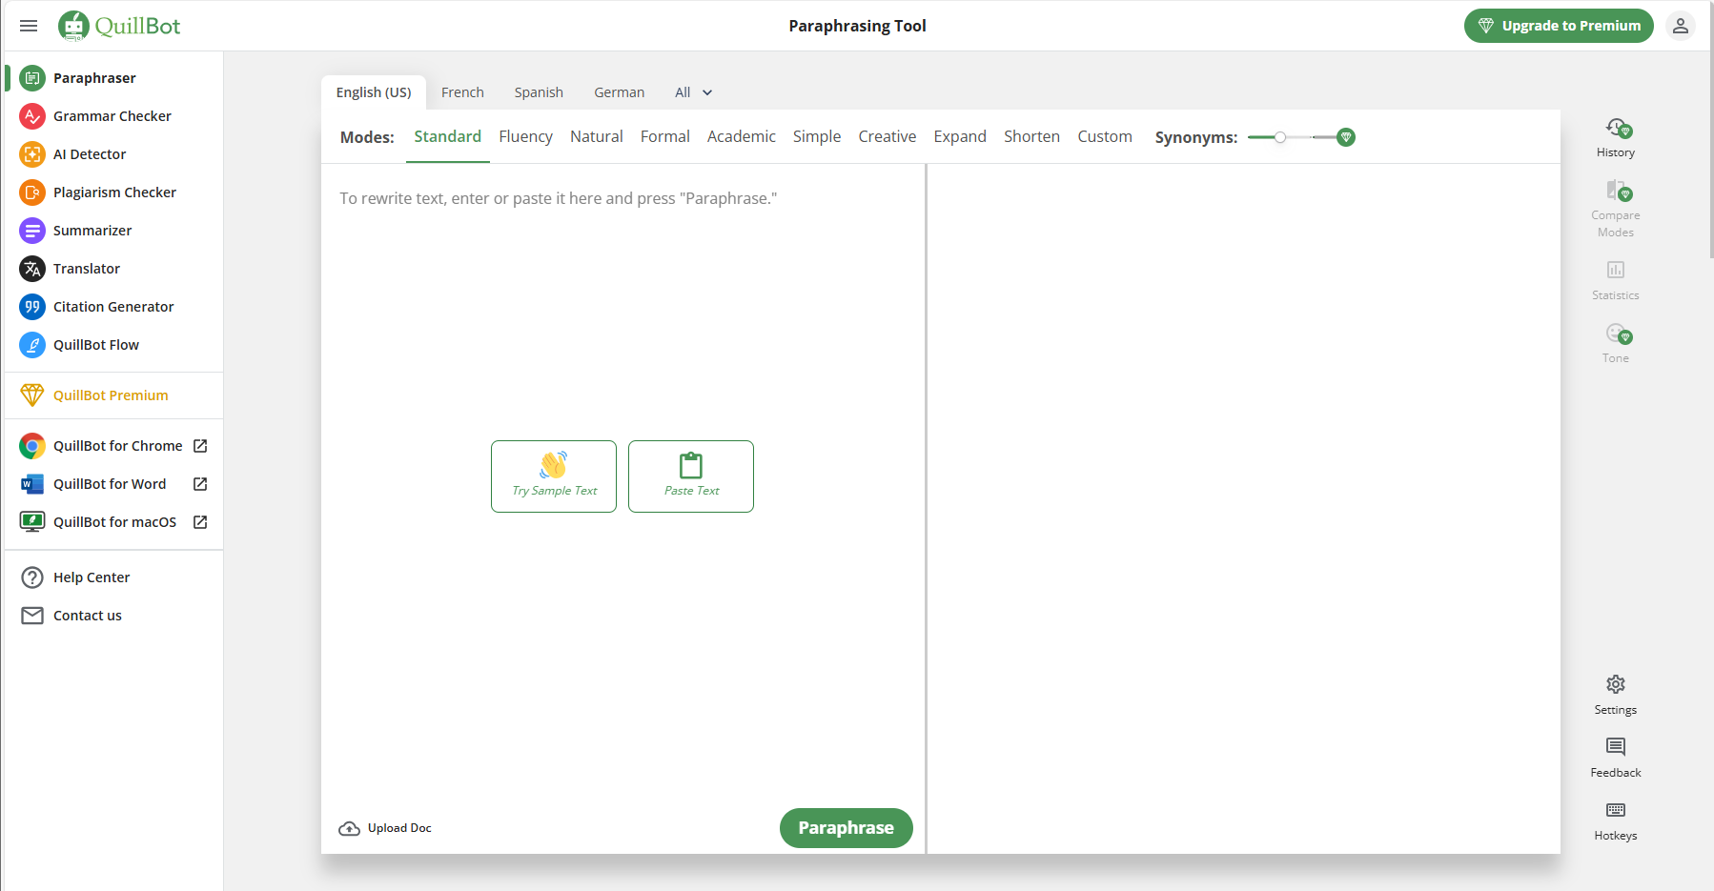This screenshot has width=1714, height=891.
Task: Click the QuillBot Premium diamond icon
Action: pos(32,395)
